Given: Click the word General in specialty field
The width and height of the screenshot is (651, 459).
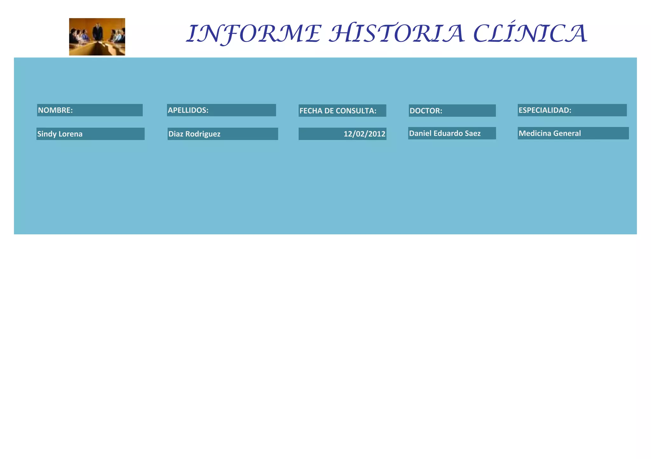Looking at the screenshot, I should tap(566, 134).
